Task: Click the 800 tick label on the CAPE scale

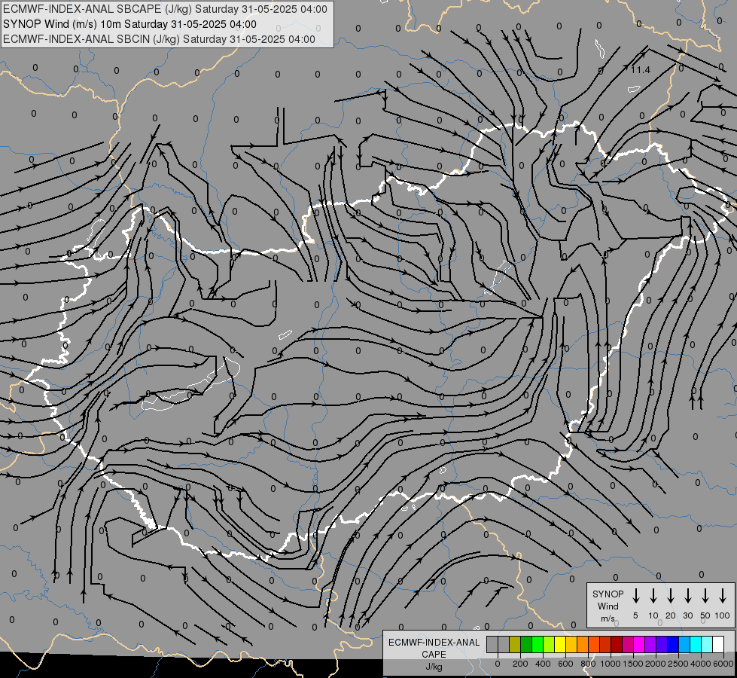Action: [x=588, y=664]
